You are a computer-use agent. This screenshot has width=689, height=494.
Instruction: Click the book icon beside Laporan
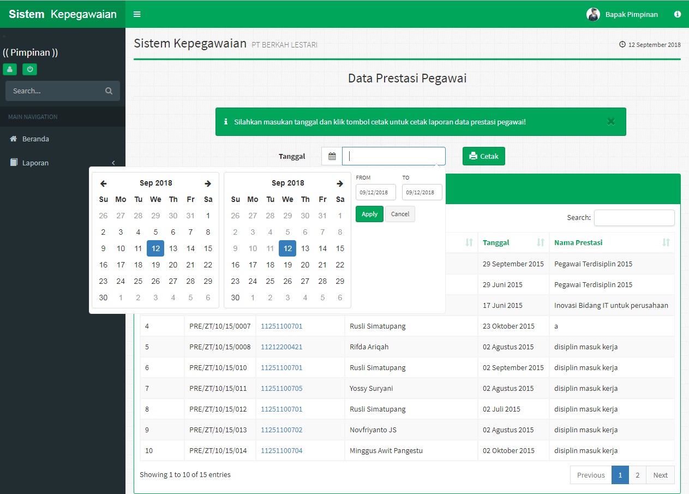13,162
